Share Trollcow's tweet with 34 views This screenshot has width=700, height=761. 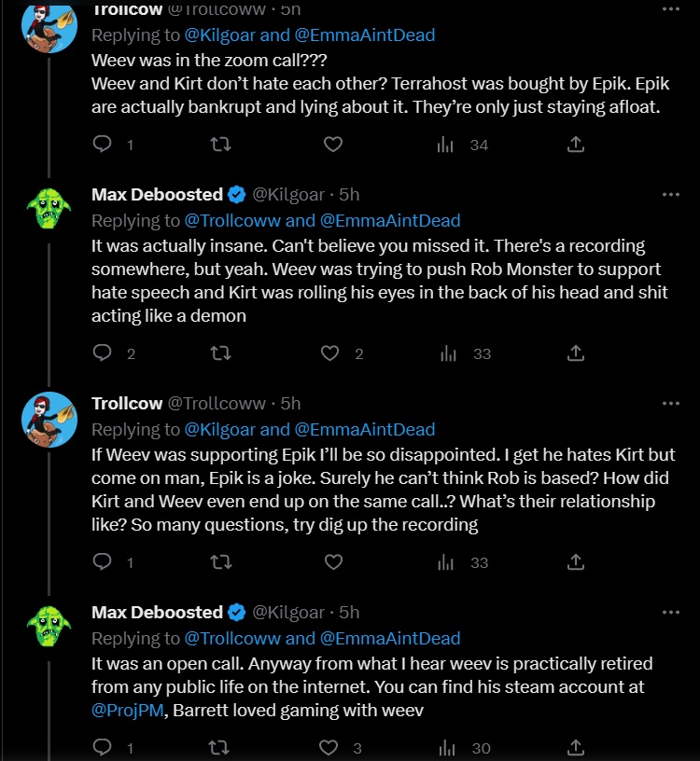click(576, 145)
